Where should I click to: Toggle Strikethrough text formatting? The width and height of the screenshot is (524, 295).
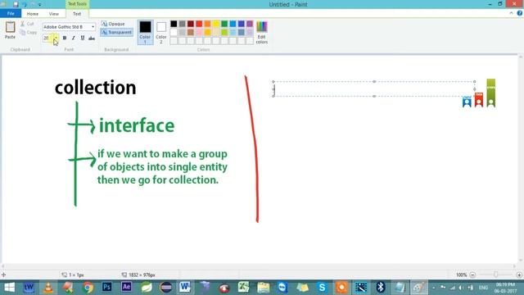[x=92, y=39]
